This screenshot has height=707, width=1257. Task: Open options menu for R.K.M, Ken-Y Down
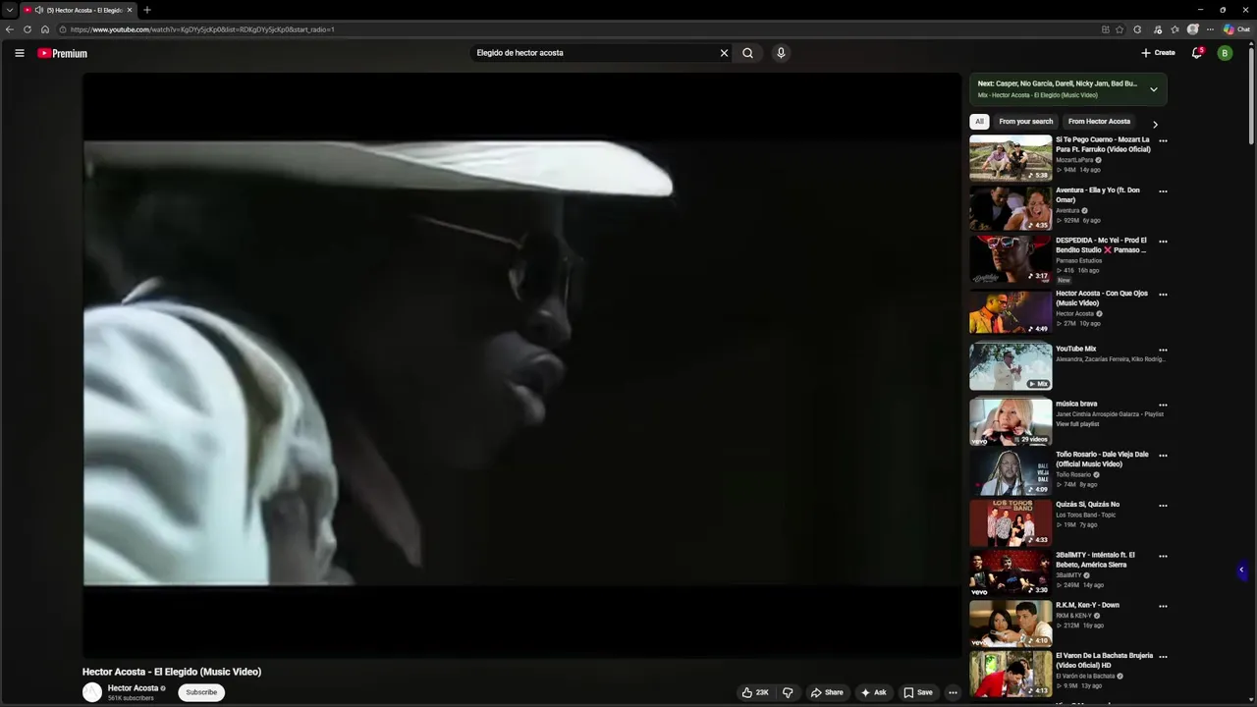click(x=1163, y=607)
